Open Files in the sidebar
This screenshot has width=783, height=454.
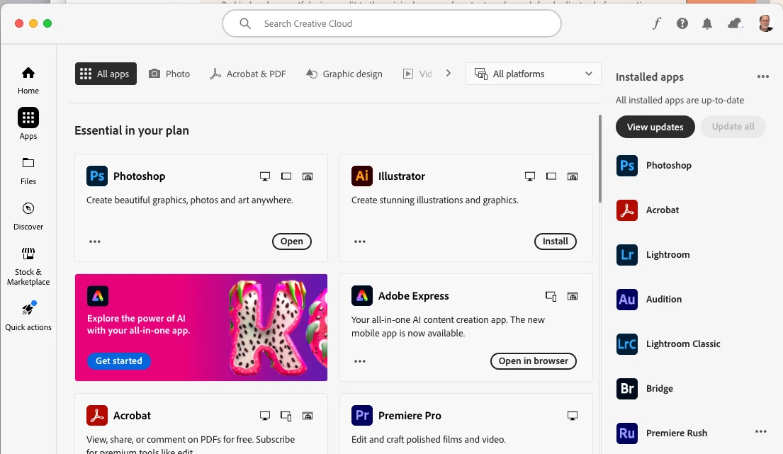[x=28, y=171]
